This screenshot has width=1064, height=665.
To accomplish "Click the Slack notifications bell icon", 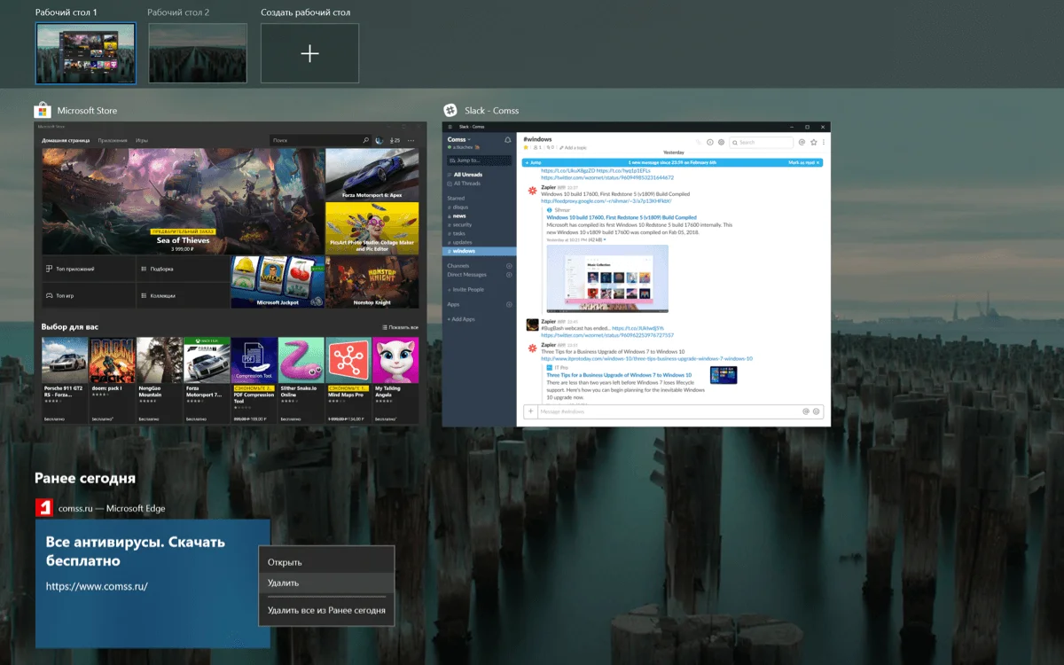I will (508, 140).
